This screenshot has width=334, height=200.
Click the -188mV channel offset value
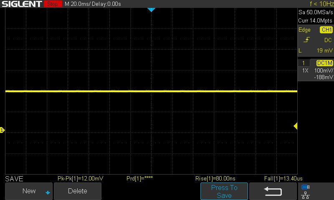tap(323, 77)
